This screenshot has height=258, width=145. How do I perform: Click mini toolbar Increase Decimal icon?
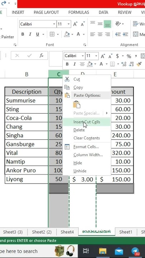[x=124, y=64]
